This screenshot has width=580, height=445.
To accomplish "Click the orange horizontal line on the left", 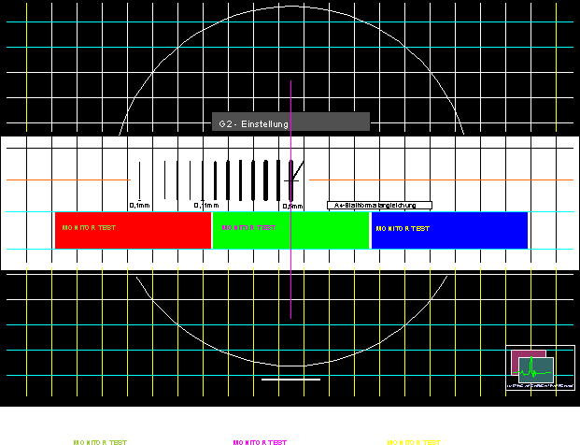I will point(67,179).
